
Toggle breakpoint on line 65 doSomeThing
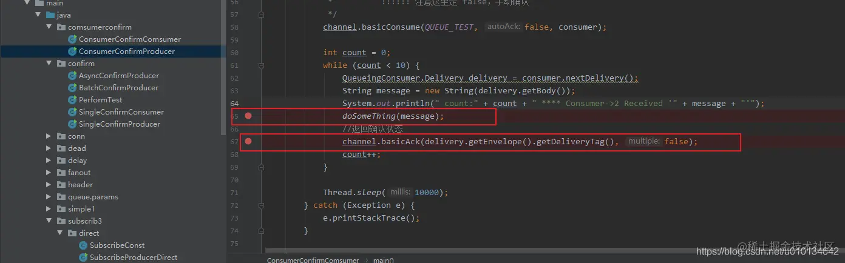pos(248,116)
